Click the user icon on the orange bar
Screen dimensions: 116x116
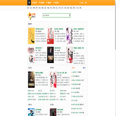pos(80,3)
